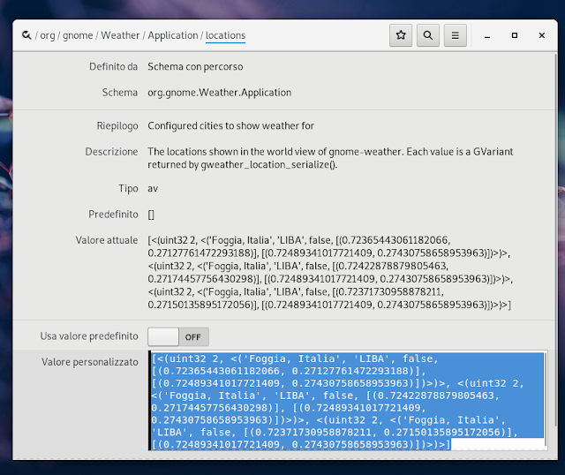Click the 'Definito da' label

(x=113, y=67)
